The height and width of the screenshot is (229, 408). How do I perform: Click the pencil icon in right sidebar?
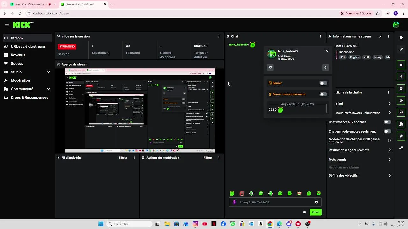click(401, 49)
